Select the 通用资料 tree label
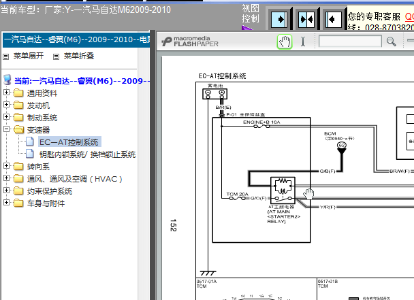The height and width of the screenshot is (300, 414). [x=42, y=93]
